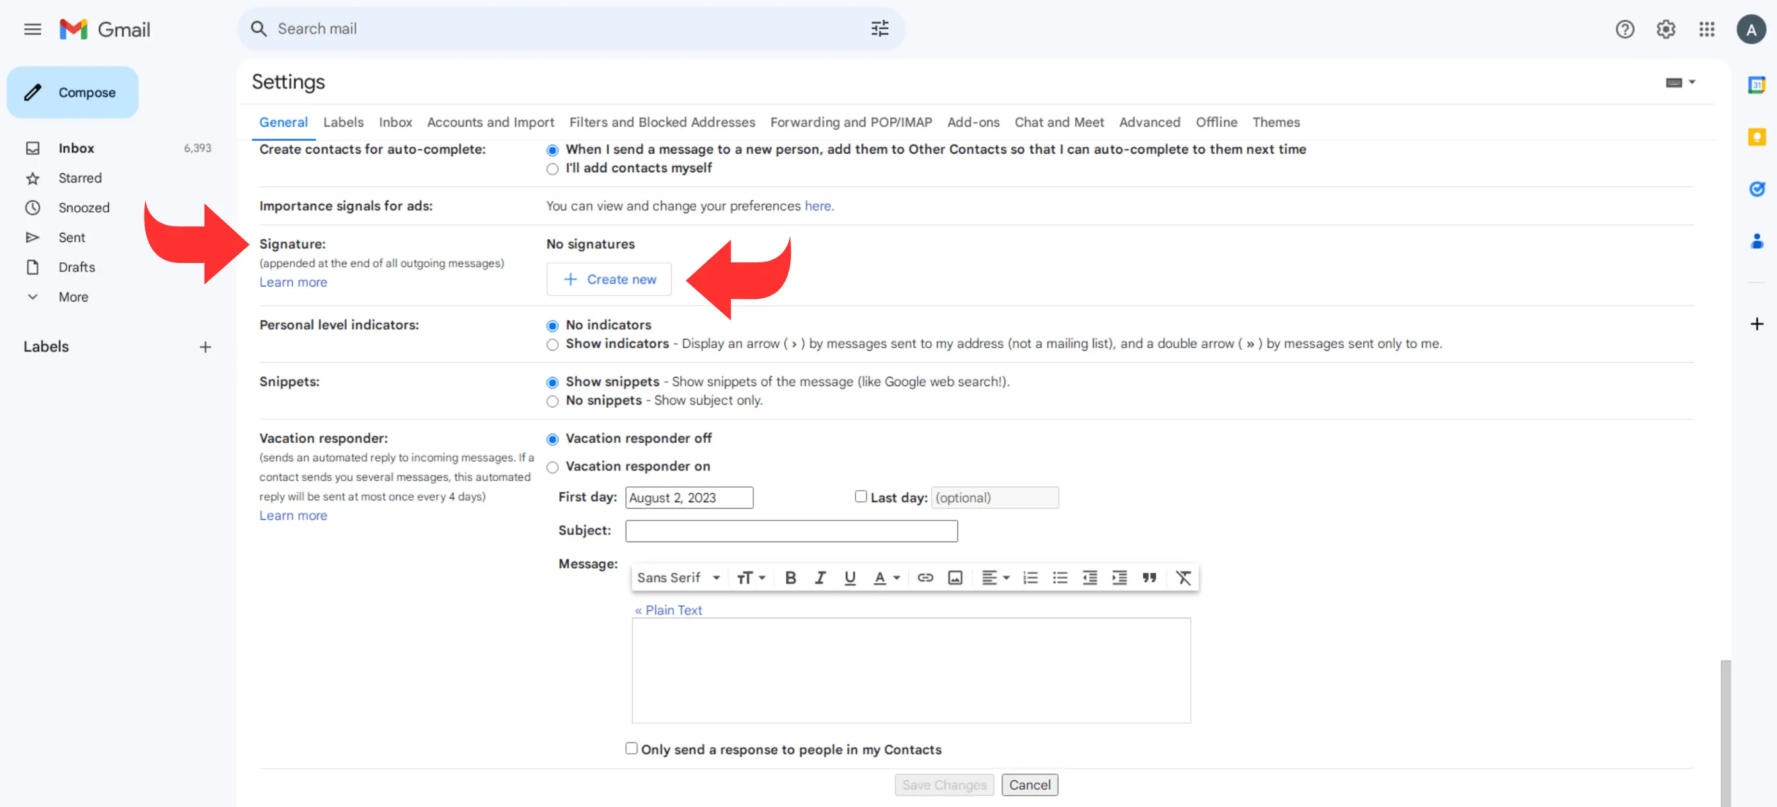Image resolution: width=1777 pixels, height=807 pixels.
Task: Switch to Inbox settings tab
Action: (395, 122)
